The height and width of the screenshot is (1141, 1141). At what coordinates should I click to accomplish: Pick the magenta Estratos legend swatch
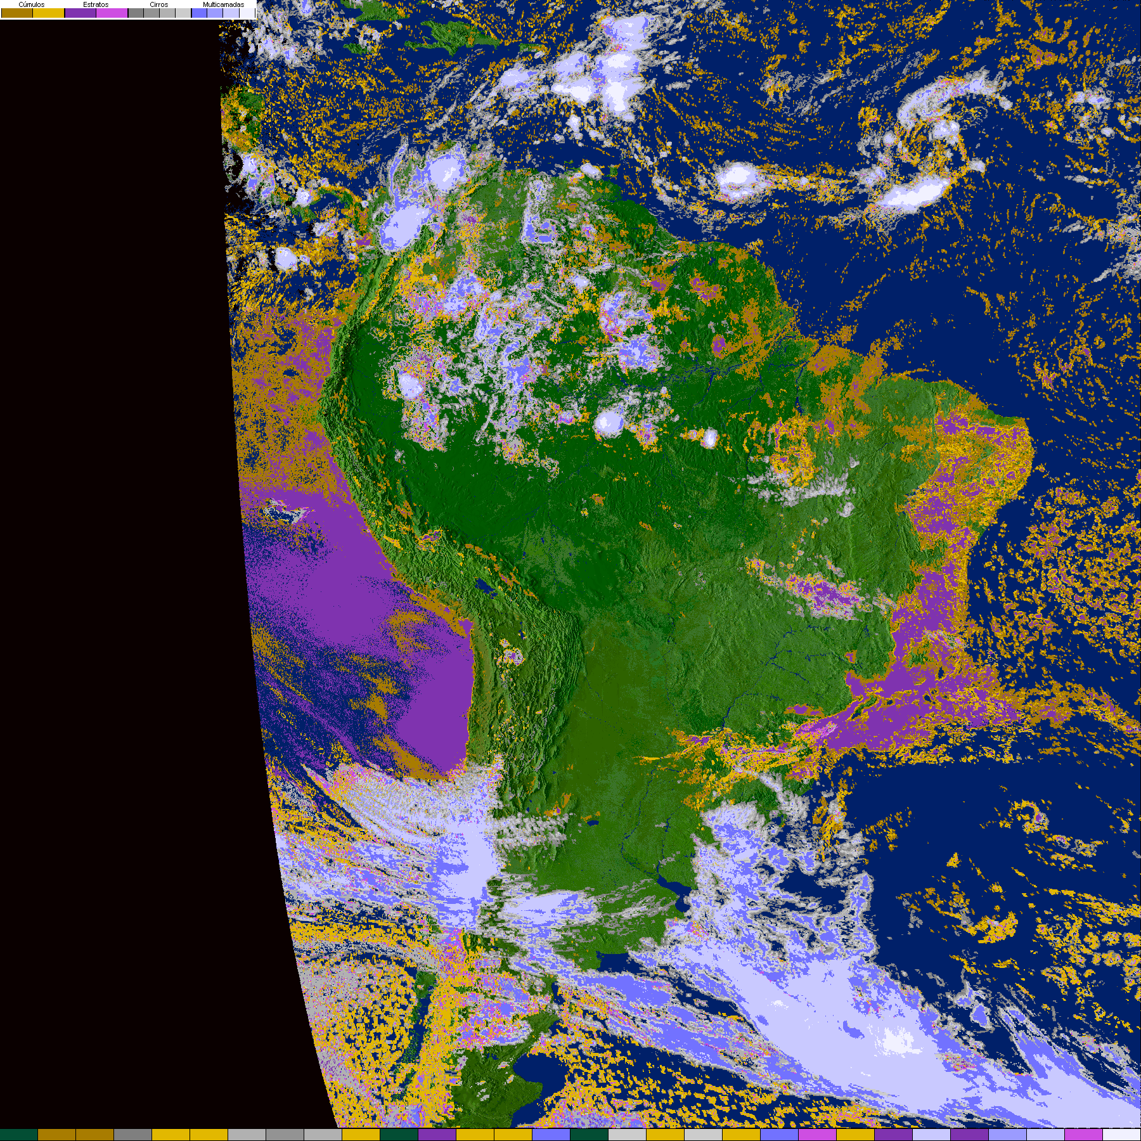click(x=112, y=13)
